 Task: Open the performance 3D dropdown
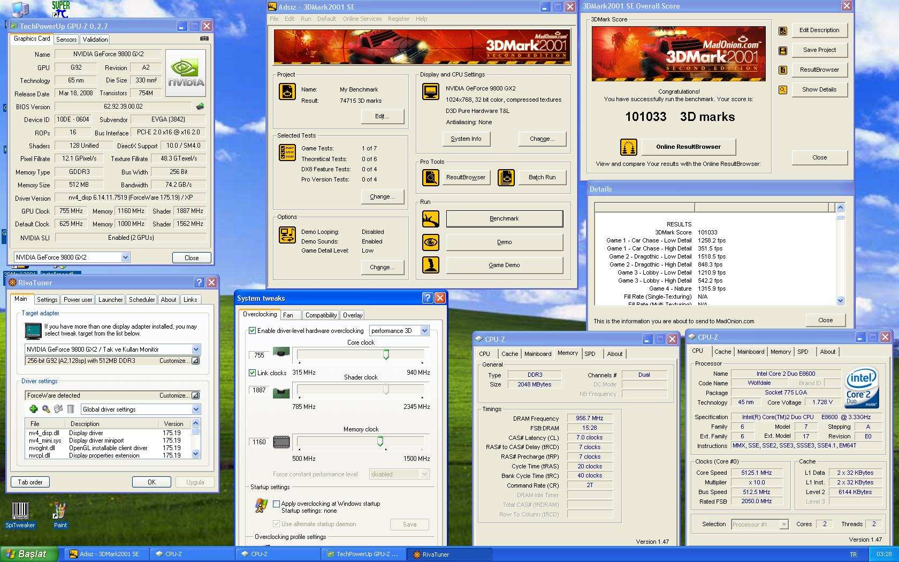click(x=424, y=331)
